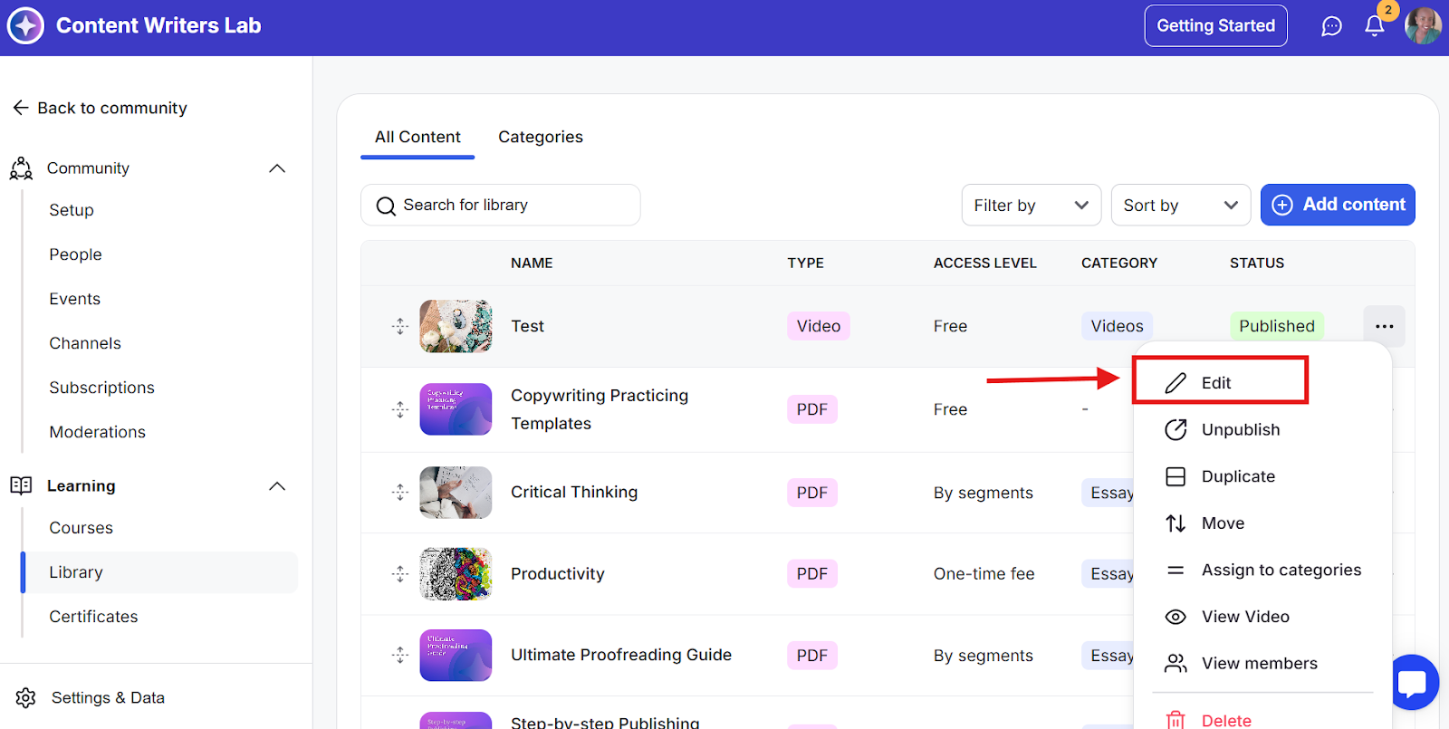The height and width of the screenshot is (729, 1449).
Task: Click the Move up-down arrows icon
Action: click(x=1176, y=523)
